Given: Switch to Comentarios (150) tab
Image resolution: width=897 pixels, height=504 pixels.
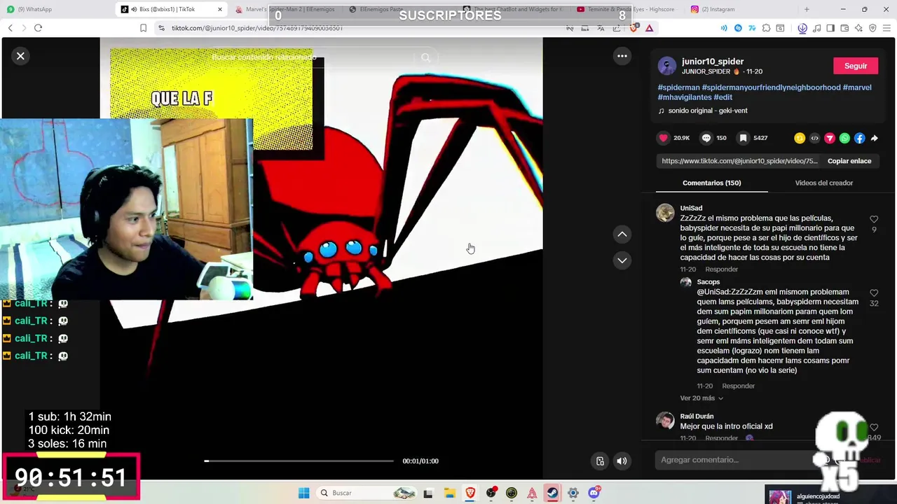Looking at the screenshot, I should pos(711,183).
